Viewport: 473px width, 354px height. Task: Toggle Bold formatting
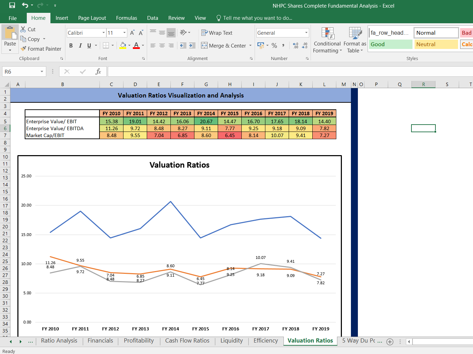(71, 45)
